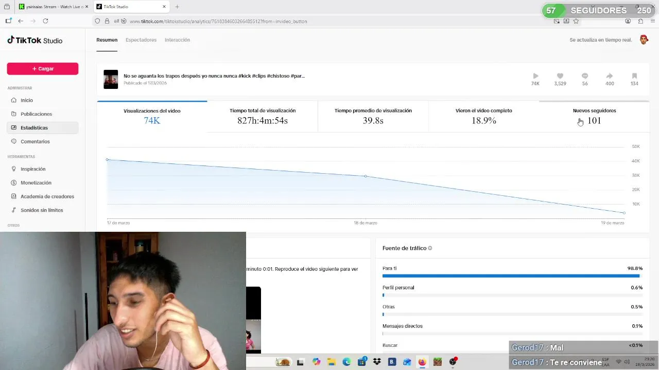Open Minecraft icon in the taskbar
659x370 pixels.
pyautogui.click(x=437, y=362)
